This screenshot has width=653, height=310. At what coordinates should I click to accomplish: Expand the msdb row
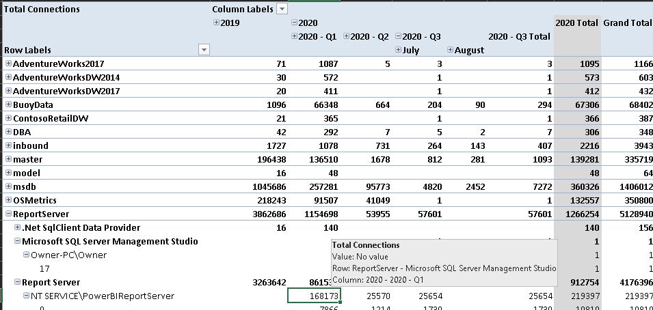tap(9, 186)
